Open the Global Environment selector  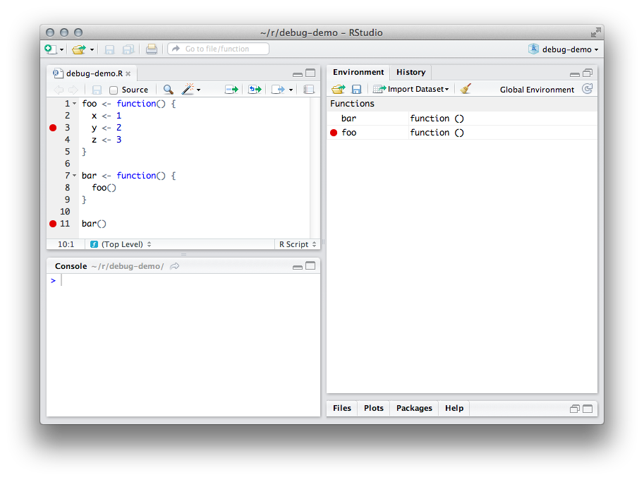click(x=537, y=90)
